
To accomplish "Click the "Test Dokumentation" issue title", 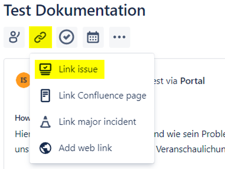I will (x=75, y=11).
